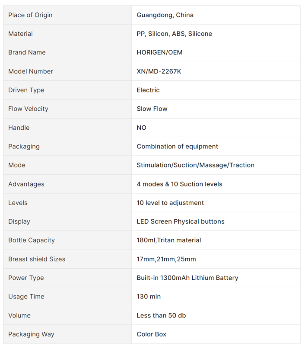Click the 'Driven Type' label
Viewport: 305px width, 346px height.
(26, 90)
